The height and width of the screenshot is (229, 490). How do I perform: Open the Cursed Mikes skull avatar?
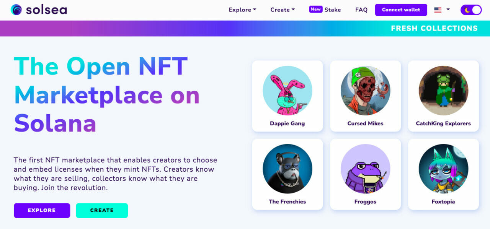(x=365, y=91)
